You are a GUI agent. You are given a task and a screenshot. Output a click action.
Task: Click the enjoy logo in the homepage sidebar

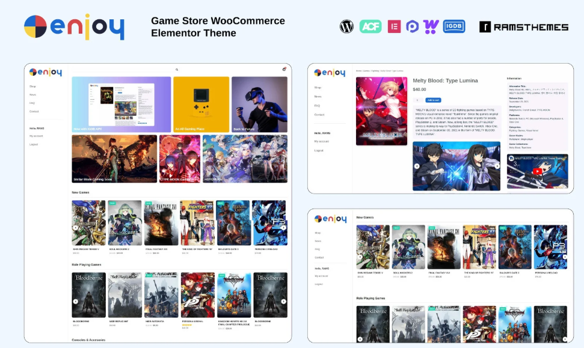[46, 72]
